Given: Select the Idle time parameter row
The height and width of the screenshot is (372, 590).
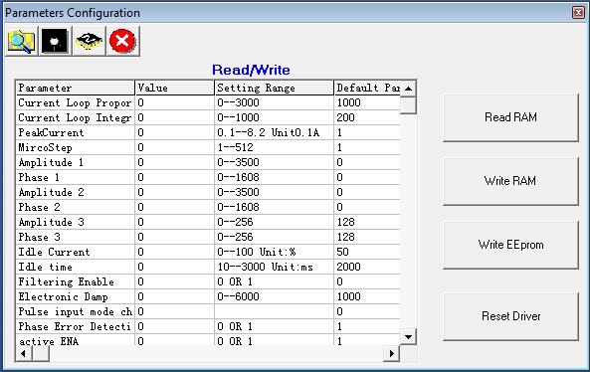Looking at the screenshot, I should [x=208, y=267].
